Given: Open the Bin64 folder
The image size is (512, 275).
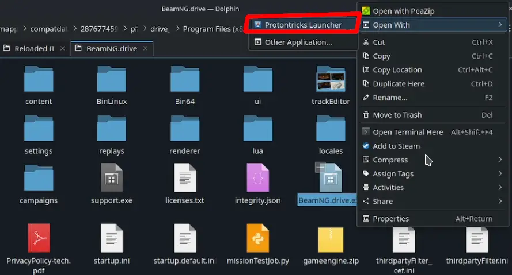Looking at the screenshot, I should 185,79.
